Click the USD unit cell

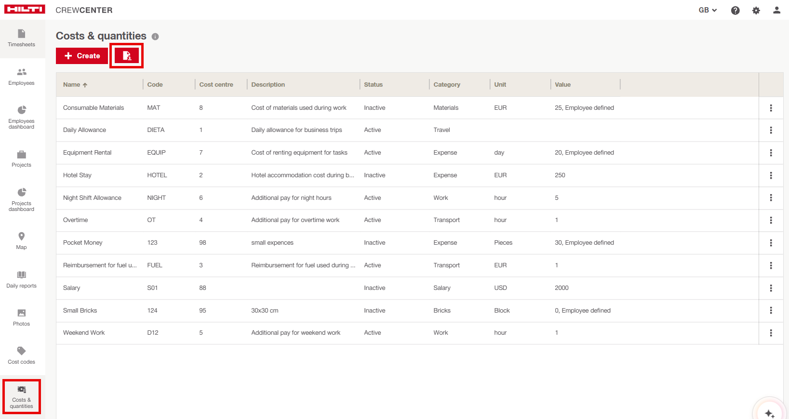pos(500,288)
